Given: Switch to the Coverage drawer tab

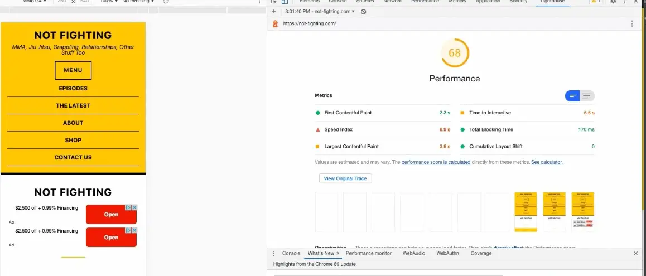Looking at the screenshot, I should click(481, 253).
